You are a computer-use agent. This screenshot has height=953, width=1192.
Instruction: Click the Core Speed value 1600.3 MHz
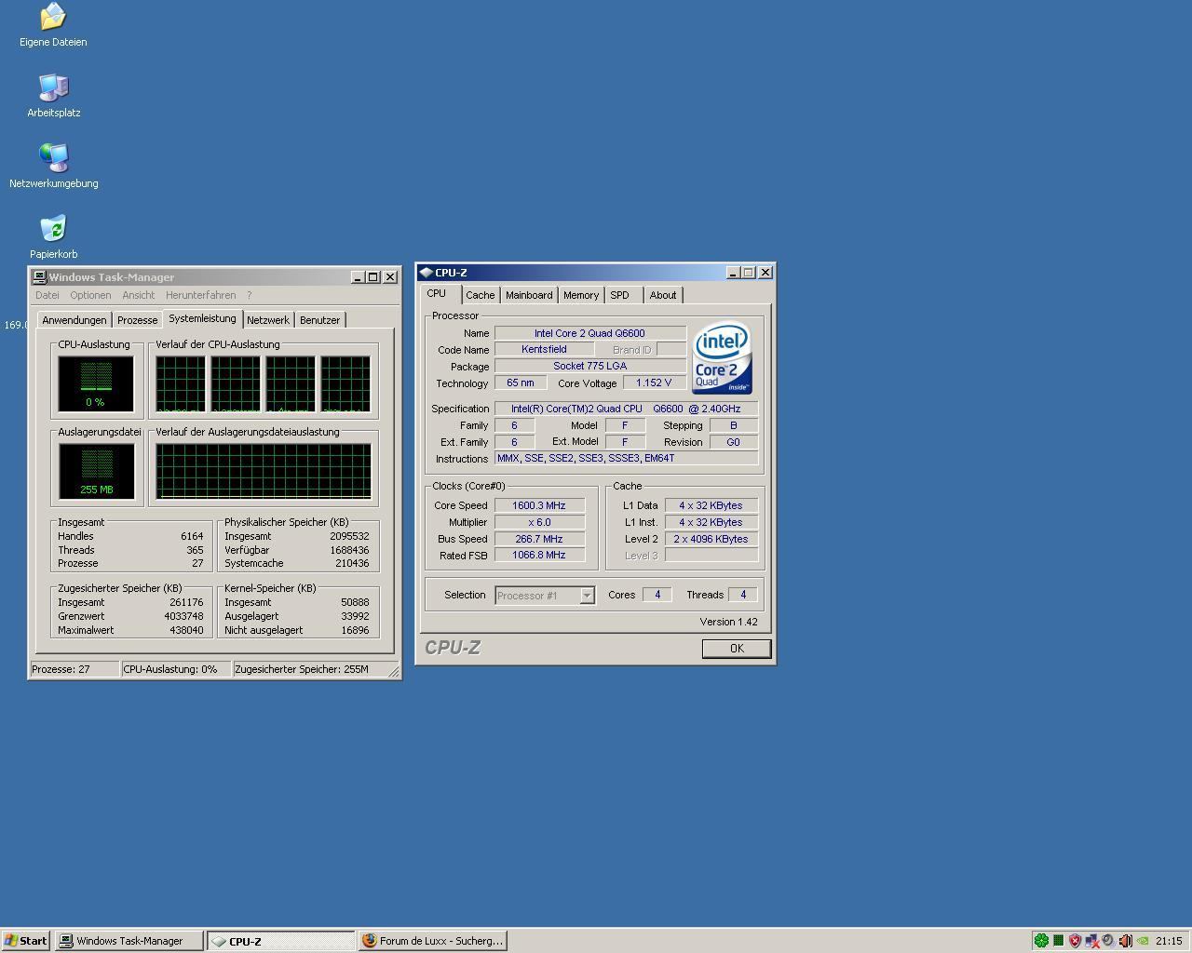click(x=539, y=505)
